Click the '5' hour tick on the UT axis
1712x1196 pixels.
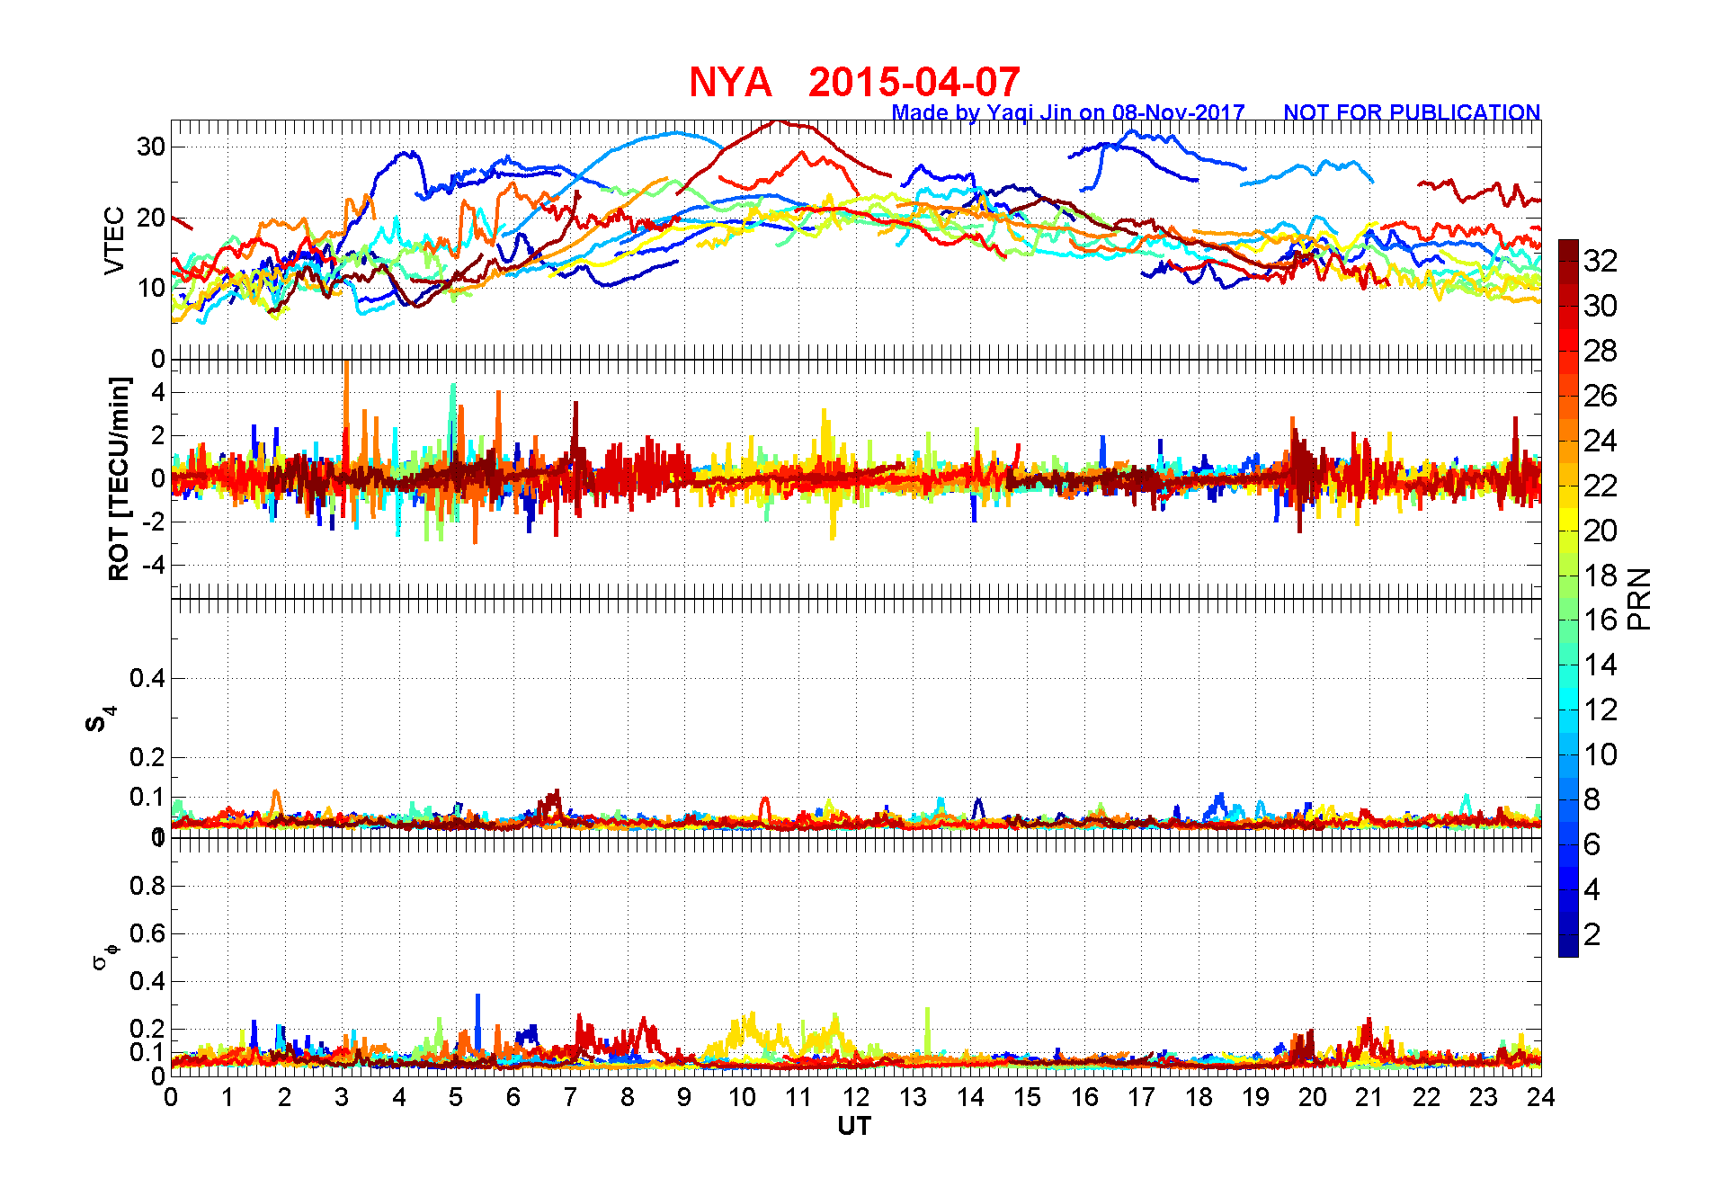coord(456,1097)
